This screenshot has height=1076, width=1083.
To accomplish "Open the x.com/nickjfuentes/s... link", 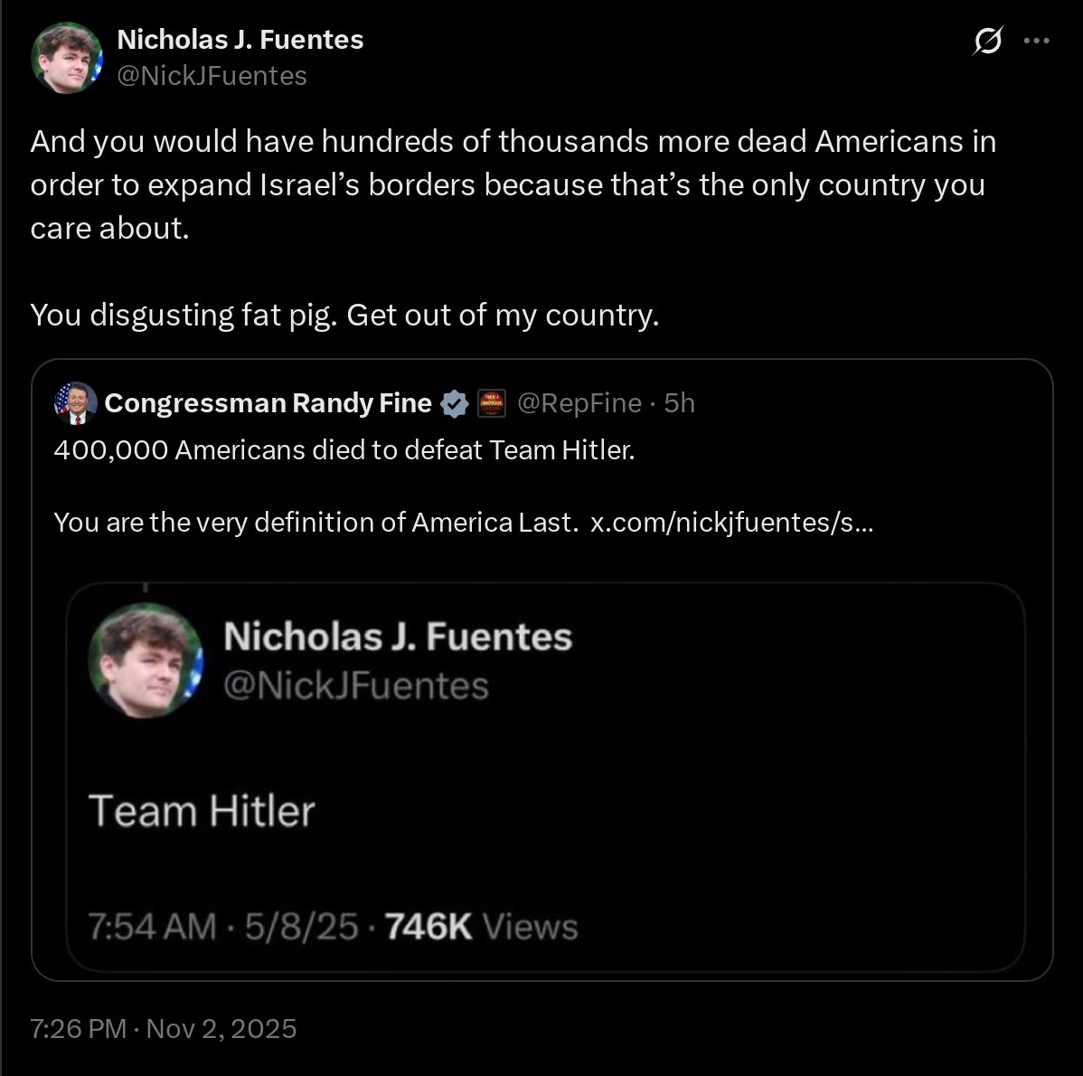I will (x=730, y=523).
